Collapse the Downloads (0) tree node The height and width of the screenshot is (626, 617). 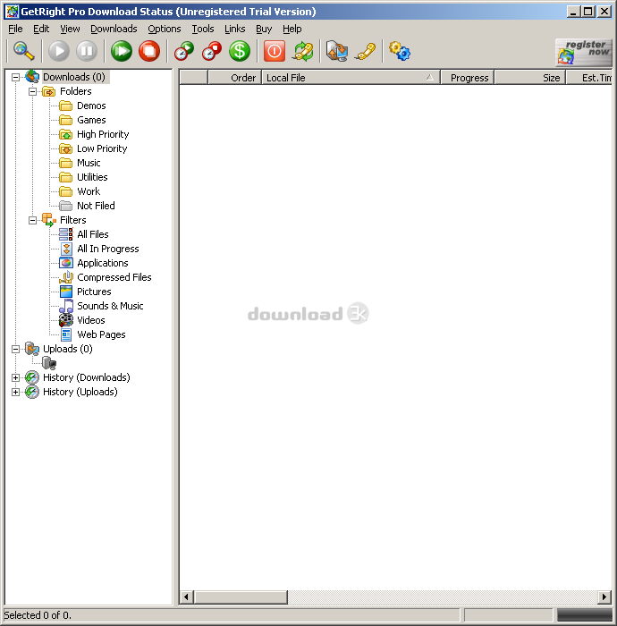click(x=15, y=77)
